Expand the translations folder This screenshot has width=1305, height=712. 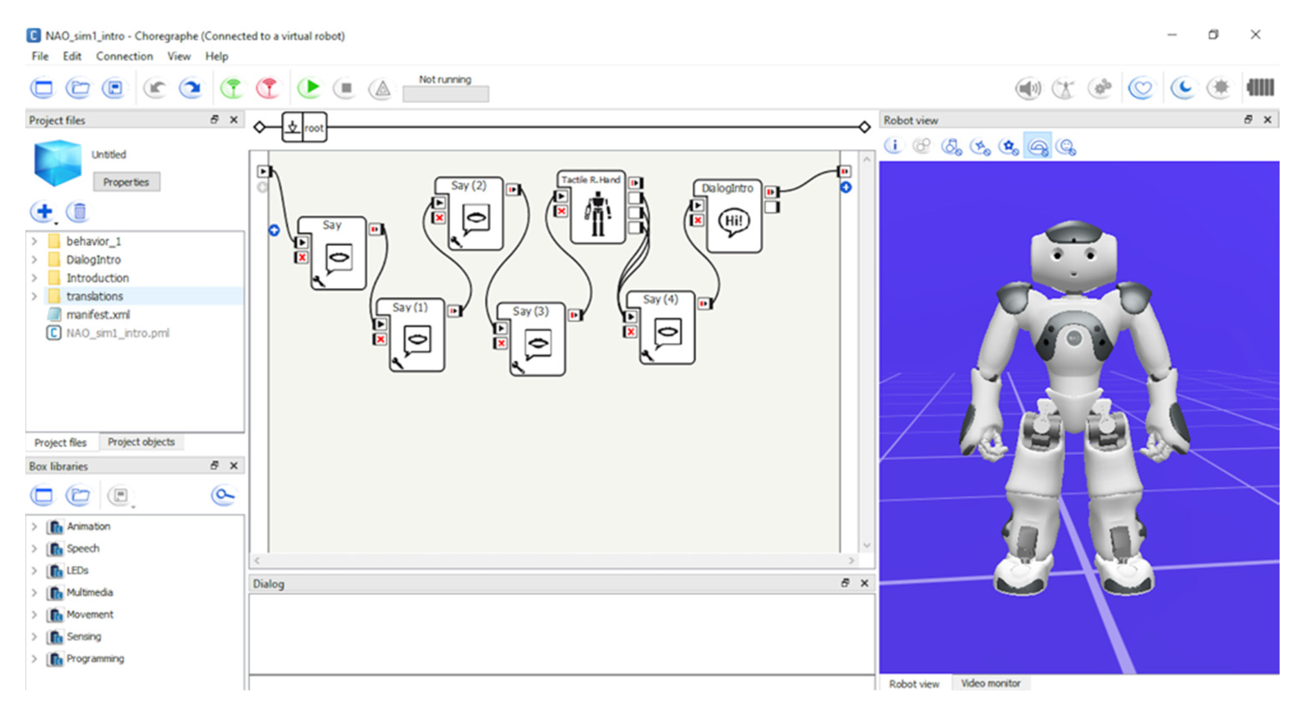(x=34, y=296)
